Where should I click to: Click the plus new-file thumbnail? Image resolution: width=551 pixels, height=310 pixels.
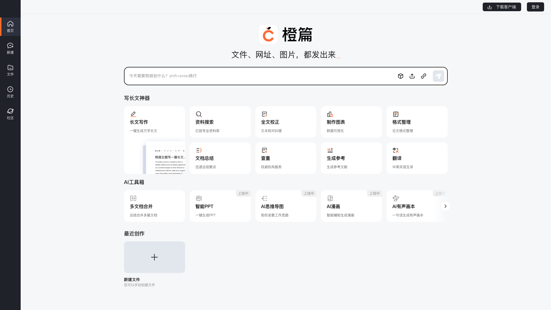click(x=154, y=257)
